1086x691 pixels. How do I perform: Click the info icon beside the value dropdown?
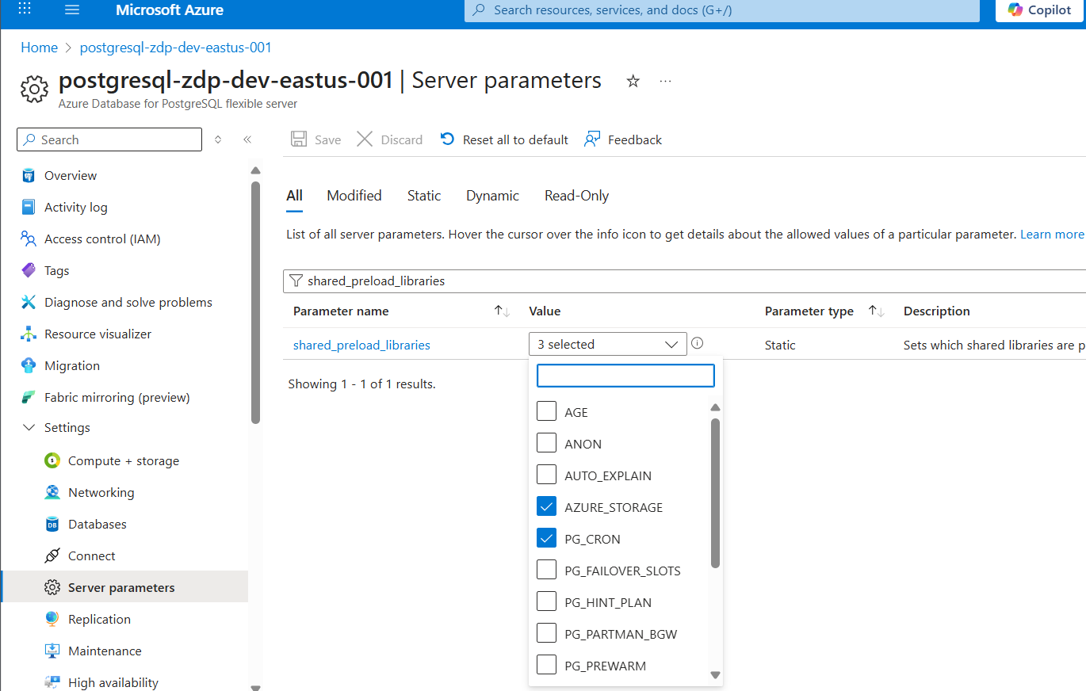(697, 343)
